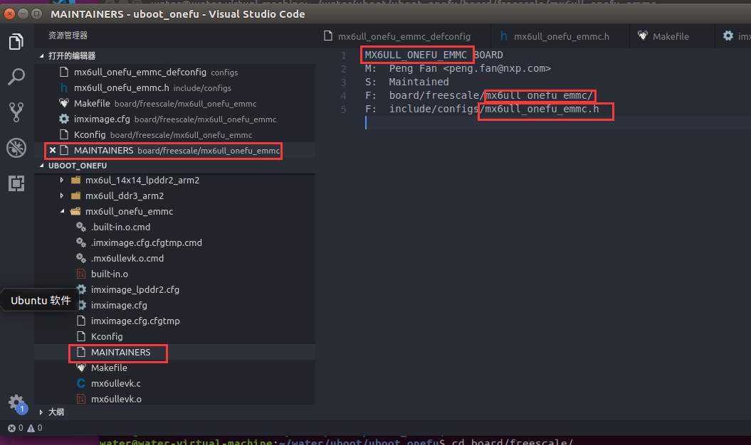This screenshot has width=751, height=445.
Task: Click the warnings count in status bar
Action: pyautogui.click(x=35, y=428)
